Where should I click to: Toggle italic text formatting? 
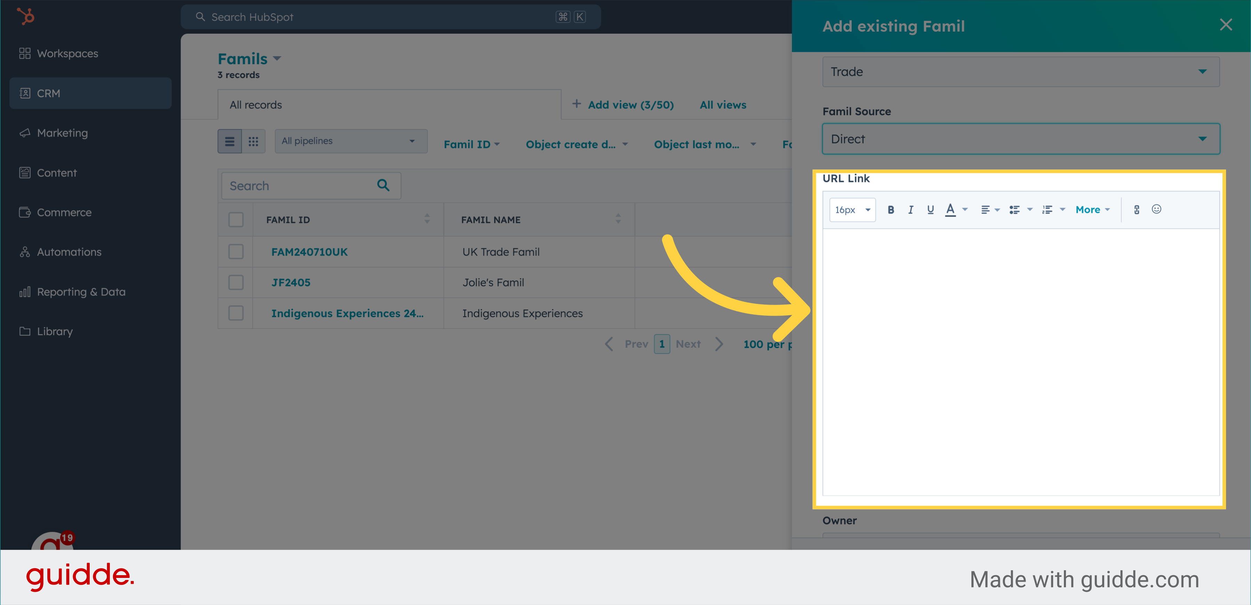click(x=911, y=210)
